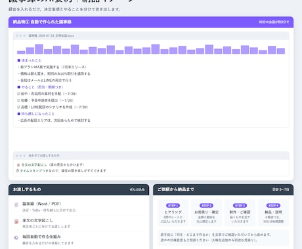Click the 納品・説明 step title
The width and height of the screenshot is (302, 249).
(273, 212)
